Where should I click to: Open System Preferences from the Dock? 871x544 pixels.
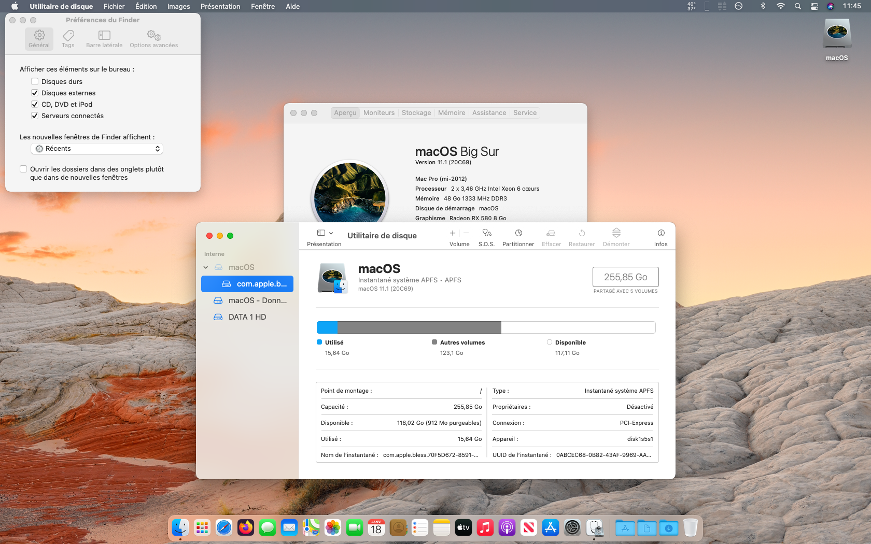pos(572,528)
